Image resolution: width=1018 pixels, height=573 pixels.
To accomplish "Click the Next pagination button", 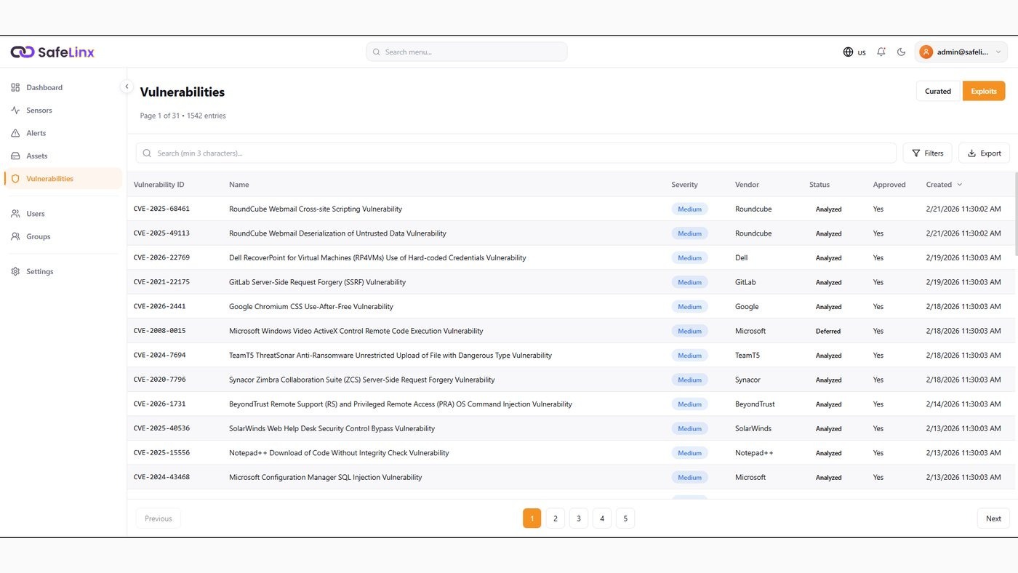I will click(993, 518).
